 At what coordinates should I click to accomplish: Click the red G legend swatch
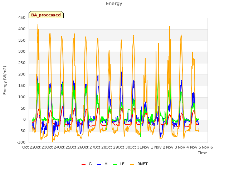coord(83,165)
